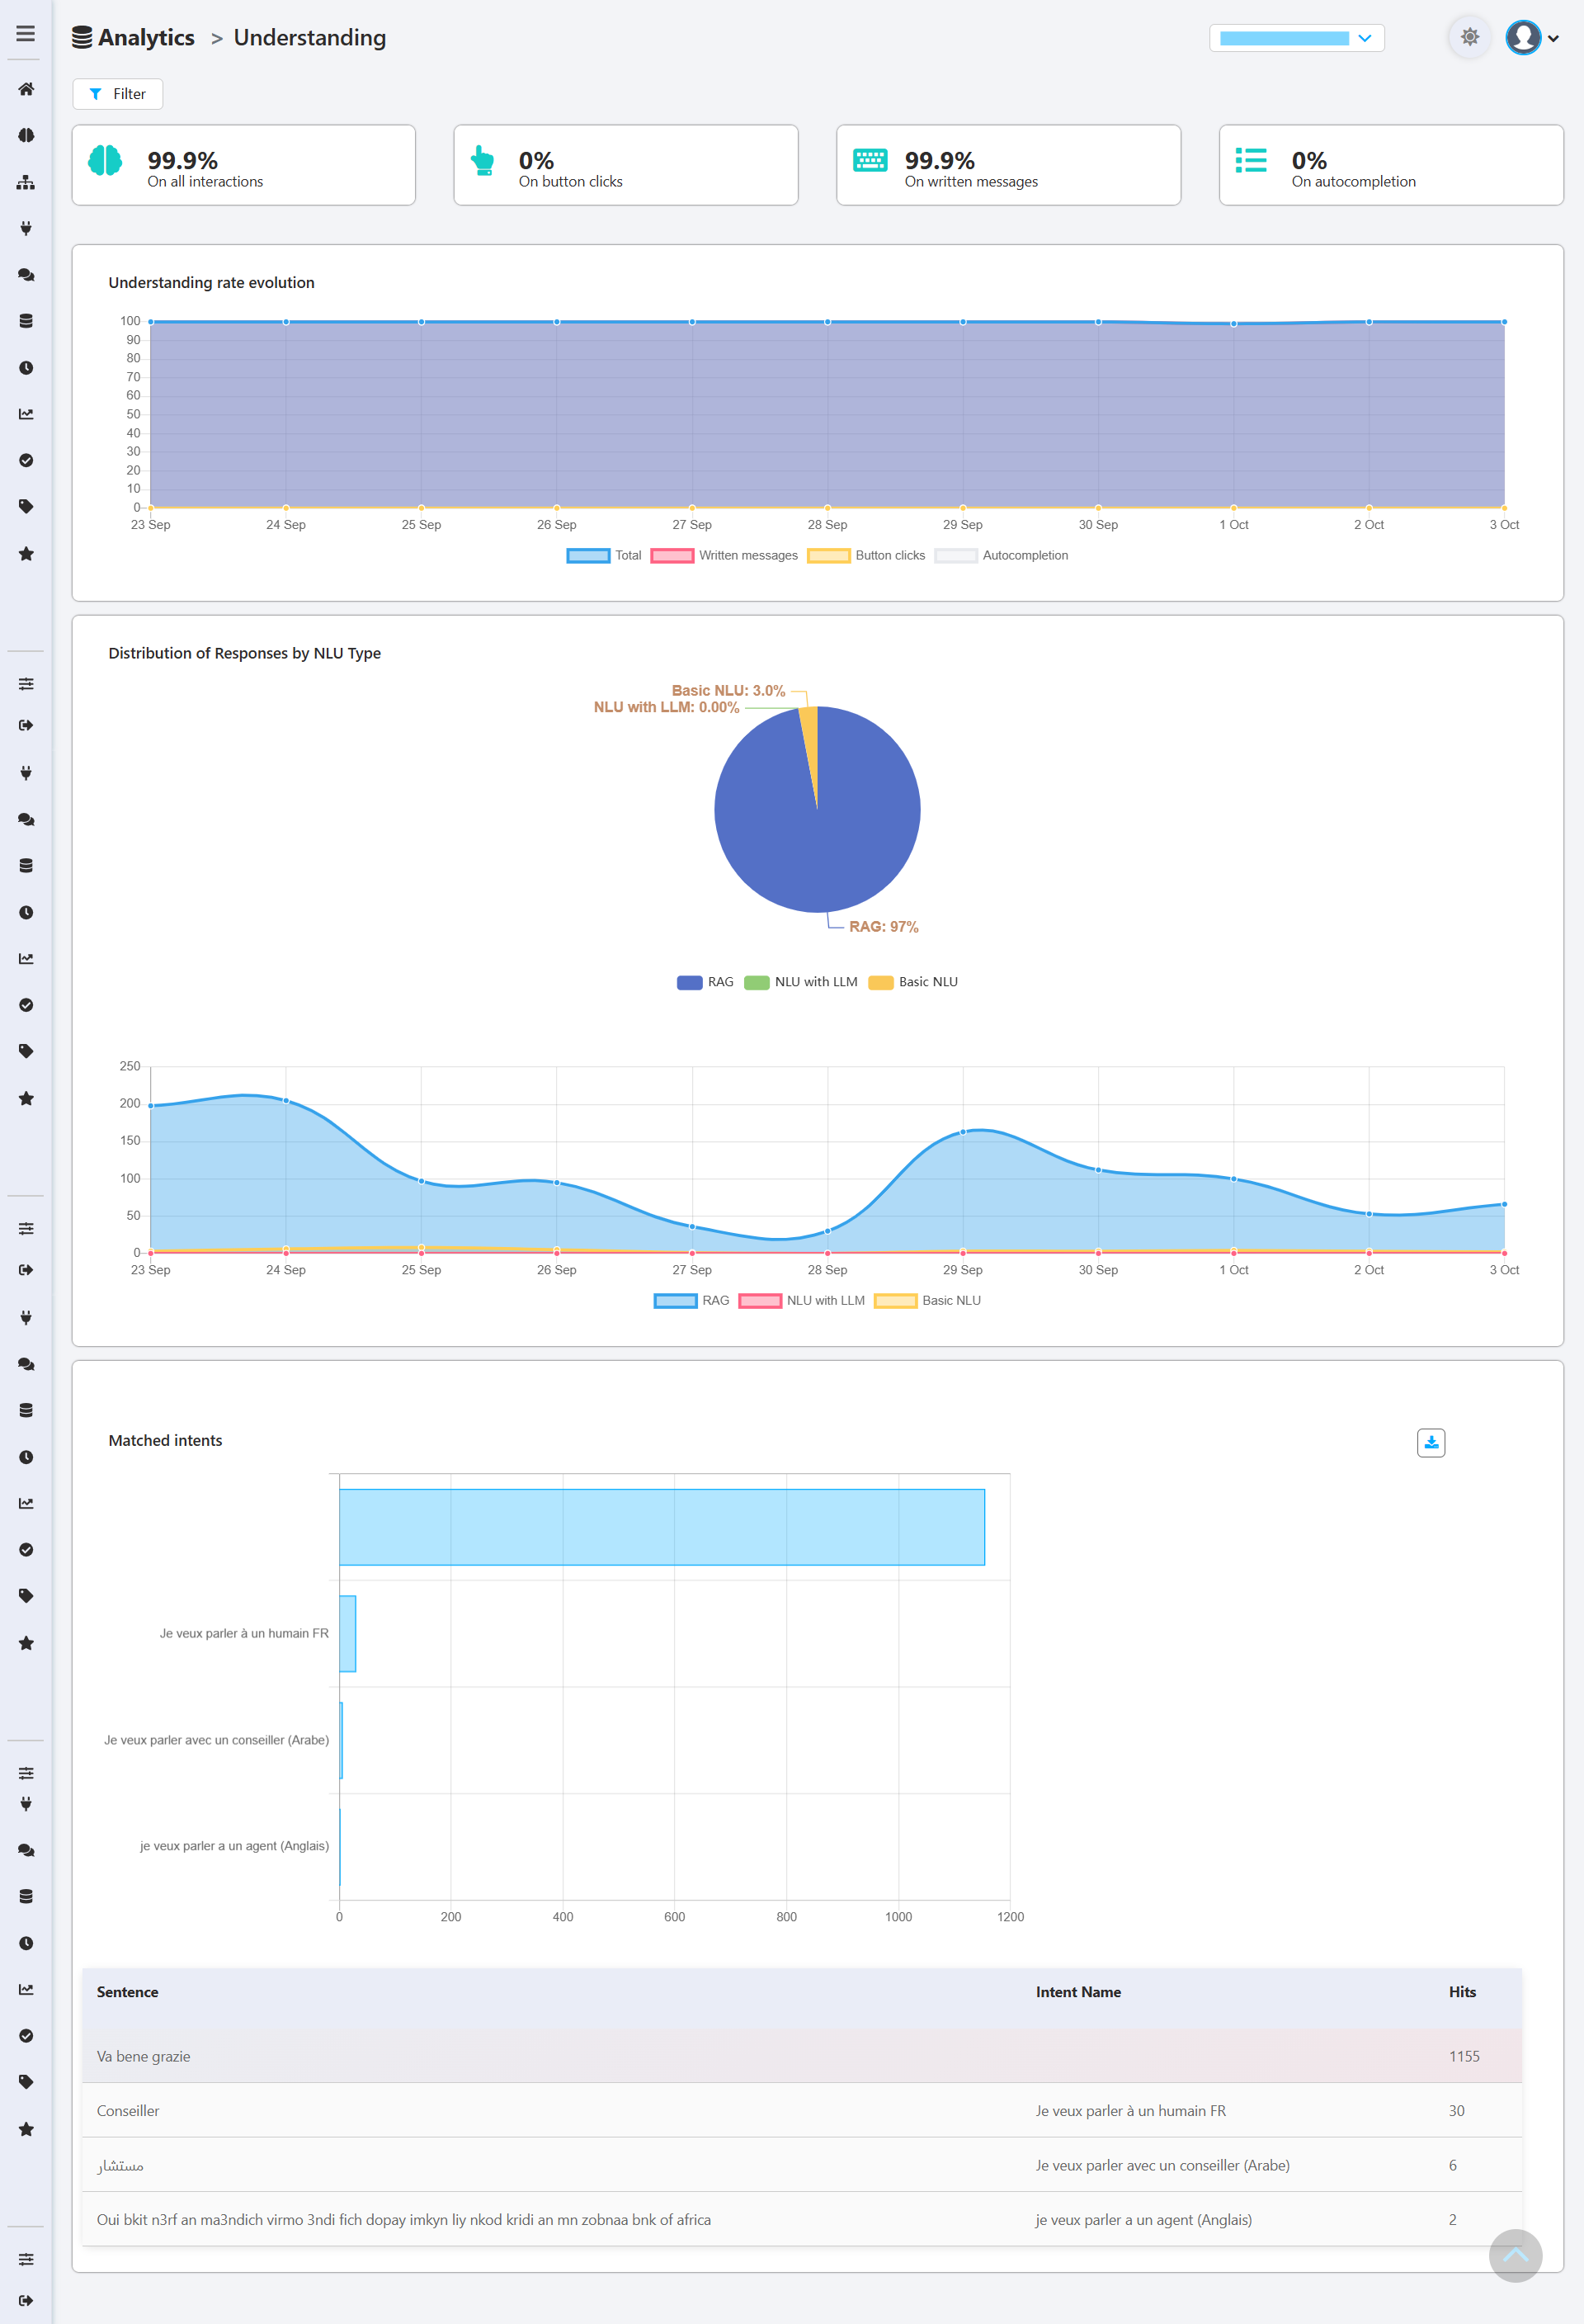Click the user avatar icon
Viewport: 1584px width, 2324px height.
pyautogui.click(x=1522, y=38)
